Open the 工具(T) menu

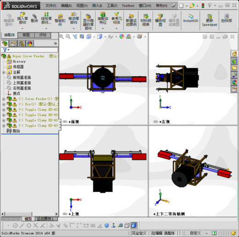pos(112,6)
